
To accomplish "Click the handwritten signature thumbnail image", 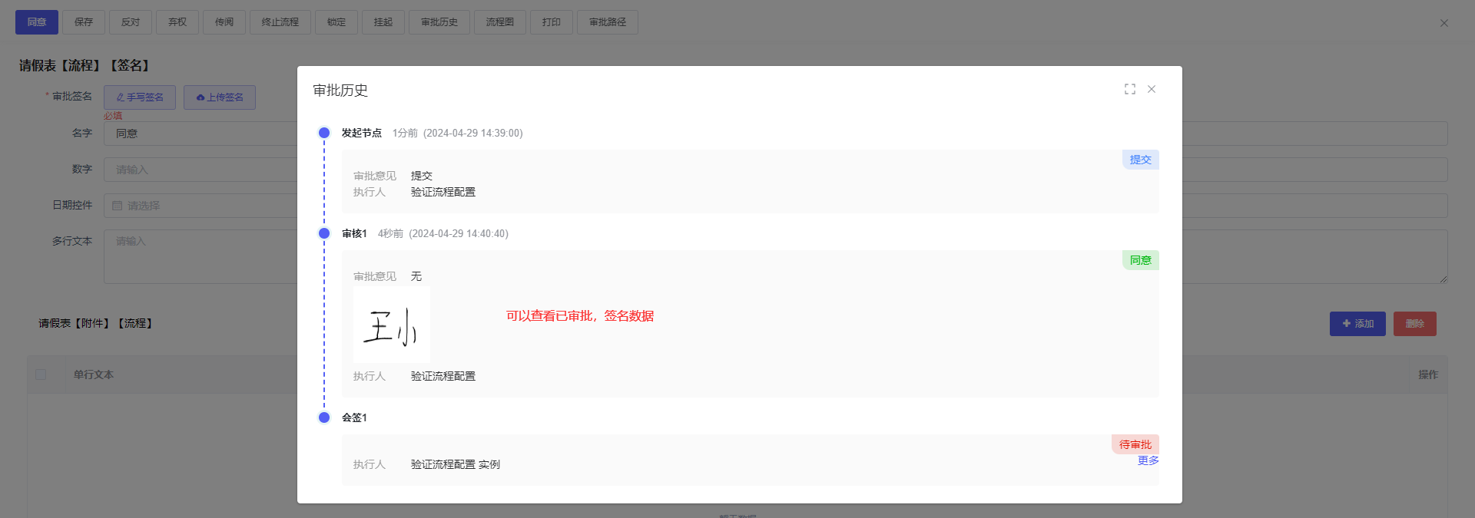I will pos(391,325).
